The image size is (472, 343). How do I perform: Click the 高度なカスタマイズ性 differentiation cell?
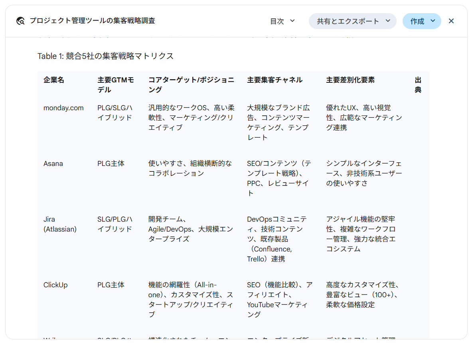(363, 295)
